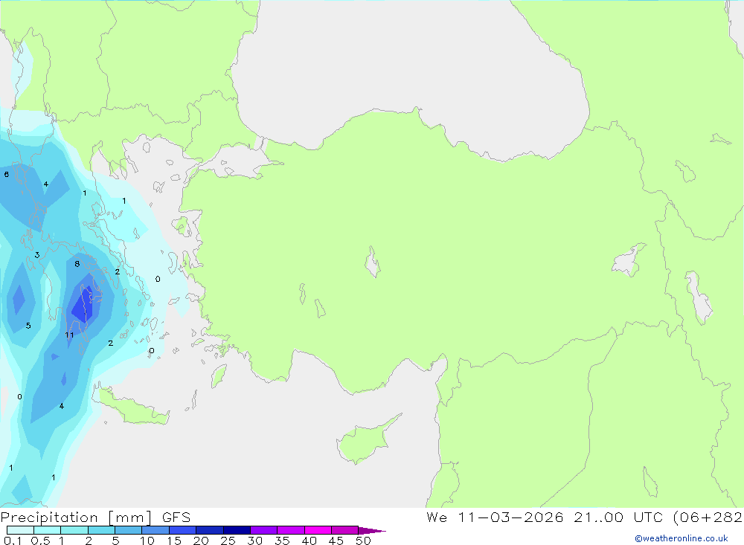Select the 25–30 mm navy legend swatch
Viewport: 744px width, 545px height.
pyautogui.click(x=237, y=530)
